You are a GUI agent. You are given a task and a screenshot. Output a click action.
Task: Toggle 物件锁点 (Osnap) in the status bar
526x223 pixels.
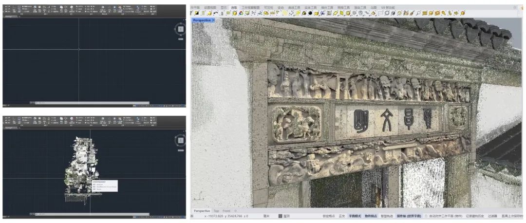click(372, 216)
